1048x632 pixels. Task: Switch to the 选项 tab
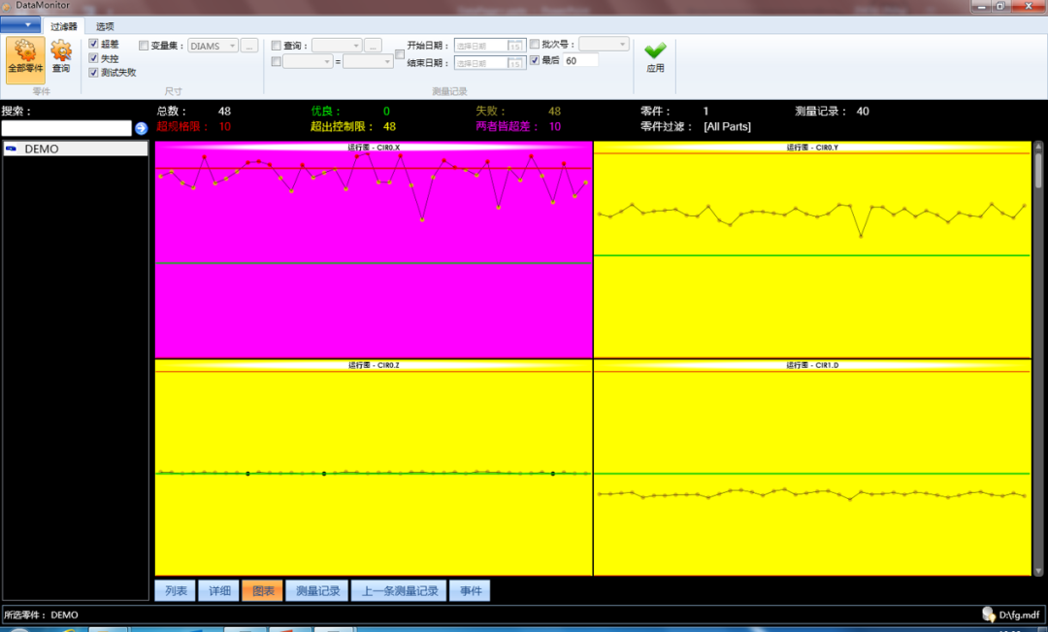coord(105,26)
